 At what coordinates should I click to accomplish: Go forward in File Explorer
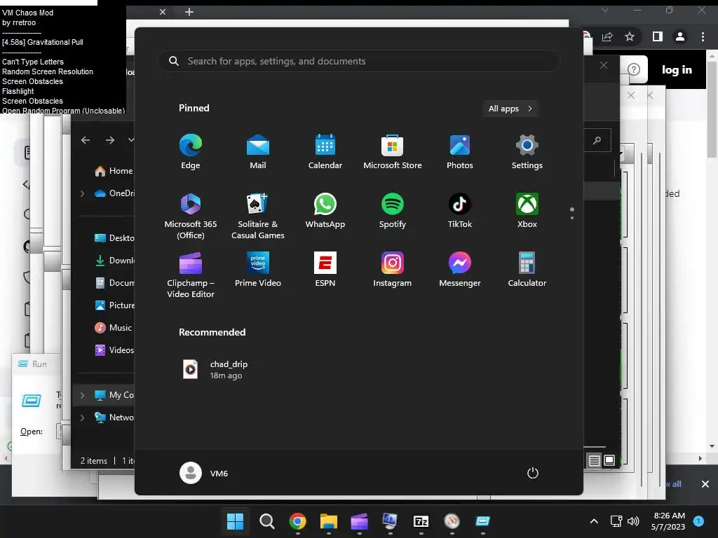(110, 140)
